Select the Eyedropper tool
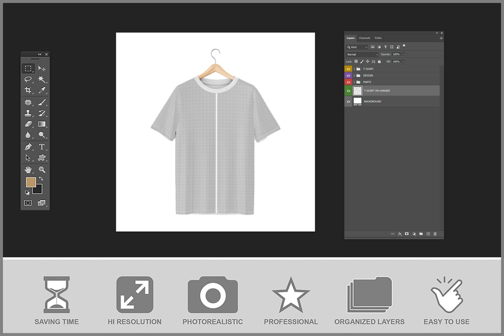 [42, 90]
